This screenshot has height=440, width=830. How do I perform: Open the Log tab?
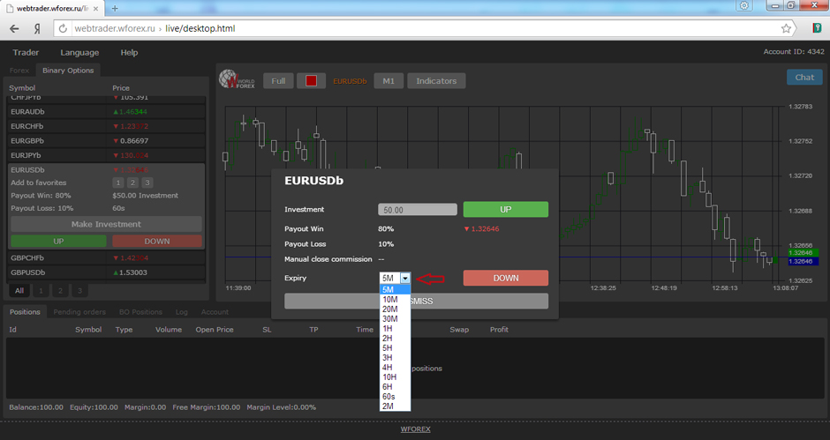point(182,312)
